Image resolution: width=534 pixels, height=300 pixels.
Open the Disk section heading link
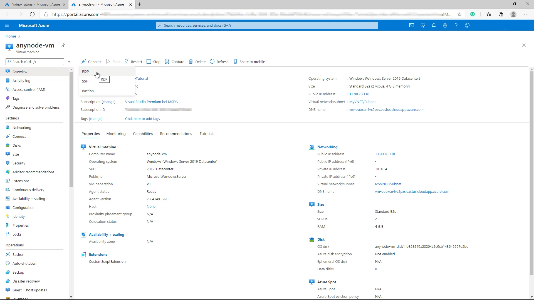pyautogui.click(x=321, y=239)
